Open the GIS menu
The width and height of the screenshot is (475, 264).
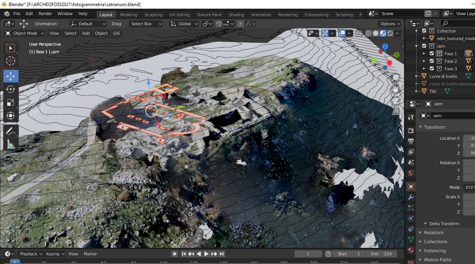pos(116,33)
